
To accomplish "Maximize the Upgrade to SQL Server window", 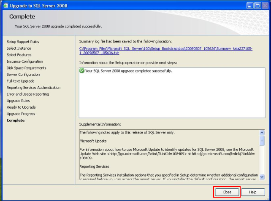I will point(257,6).
